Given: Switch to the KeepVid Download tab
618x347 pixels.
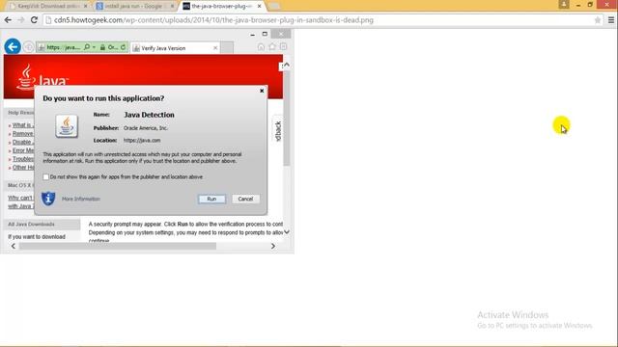Looking at the screenshot, I should (x=48, y=7).
